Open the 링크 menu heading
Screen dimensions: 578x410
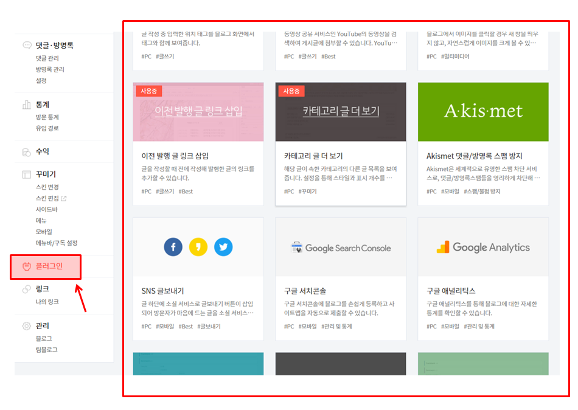click(x=43, y=289)
